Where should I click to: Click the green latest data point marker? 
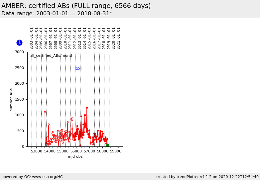point(107,145)
